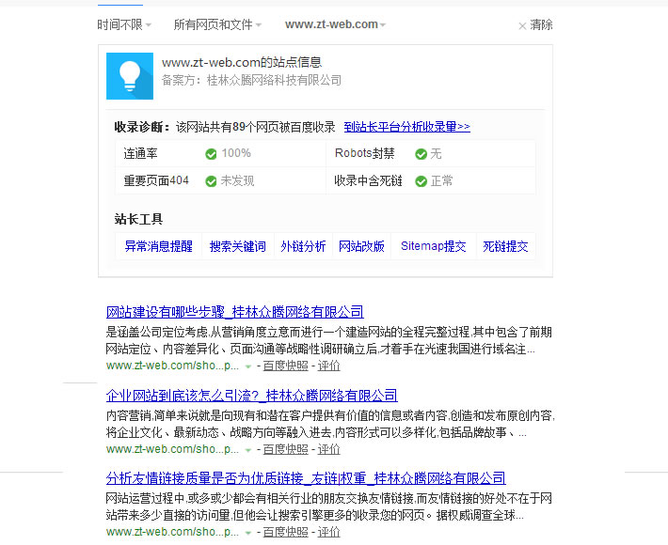Open the www.zt-web.com site filter dropdown
The height and width of the screenshot is (545, 668).
(x=335, y=24)
